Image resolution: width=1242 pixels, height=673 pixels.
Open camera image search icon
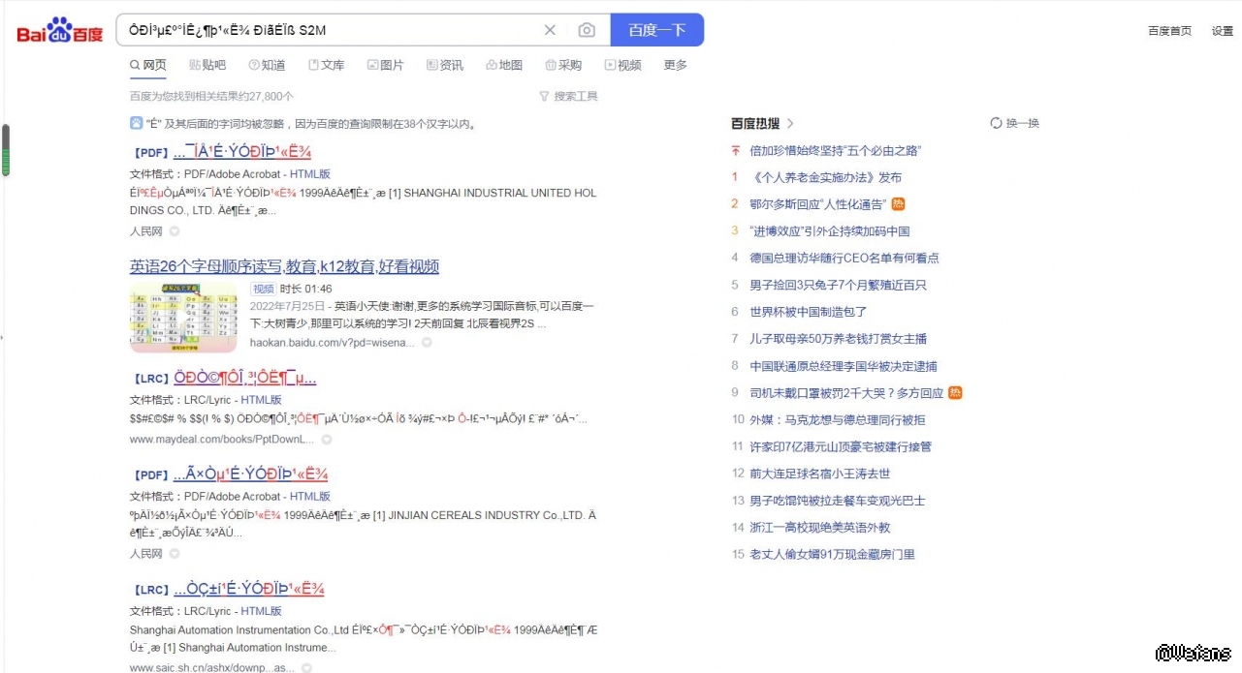pos(587,30)
